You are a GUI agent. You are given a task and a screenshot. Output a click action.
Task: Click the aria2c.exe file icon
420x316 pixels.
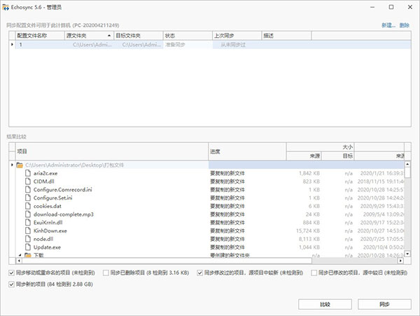click(x=29, y=172)
